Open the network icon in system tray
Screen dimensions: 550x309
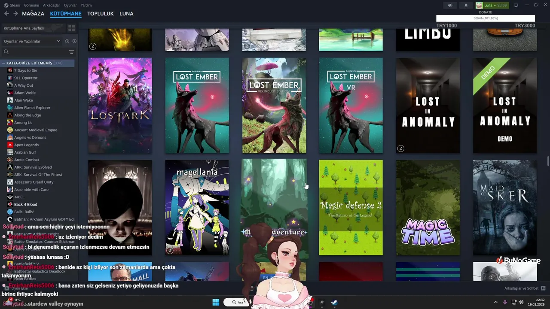(x=513, y=302)
